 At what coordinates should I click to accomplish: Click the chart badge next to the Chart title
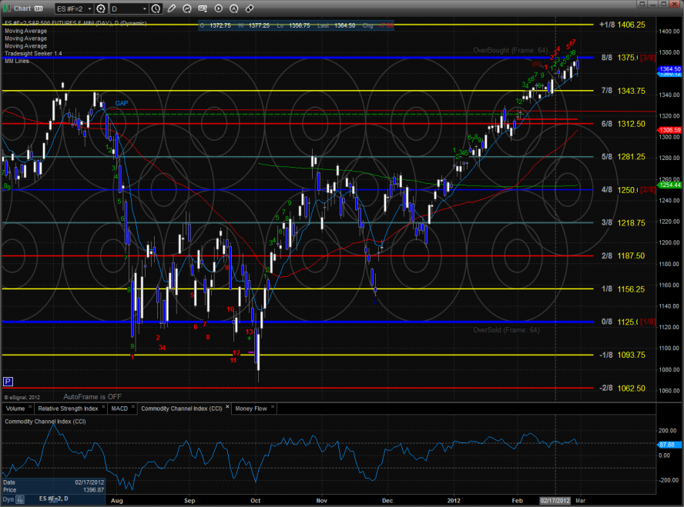coord(36,8)
